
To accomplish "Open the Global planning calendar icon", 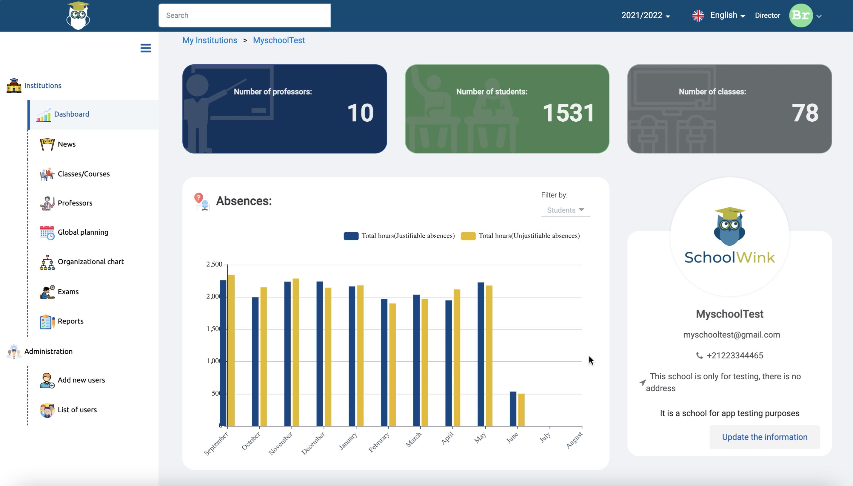I will click(x=47, y=232).
